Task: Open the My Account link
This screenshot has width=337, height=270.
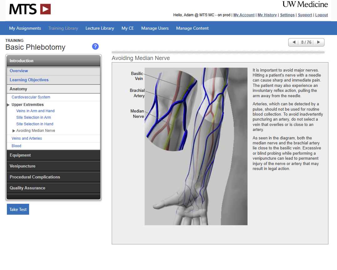Action: (244, 15)
